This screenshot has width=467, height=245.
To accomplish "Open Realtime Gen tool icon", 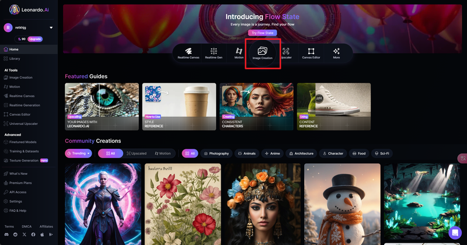I will [214, 54].
